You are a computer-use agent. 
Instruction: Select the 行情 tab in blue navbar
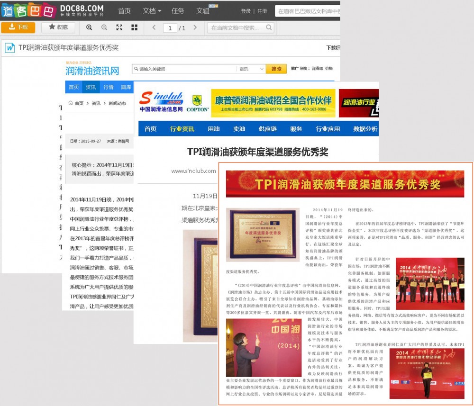pyautogui.click(x=109, y=87)
